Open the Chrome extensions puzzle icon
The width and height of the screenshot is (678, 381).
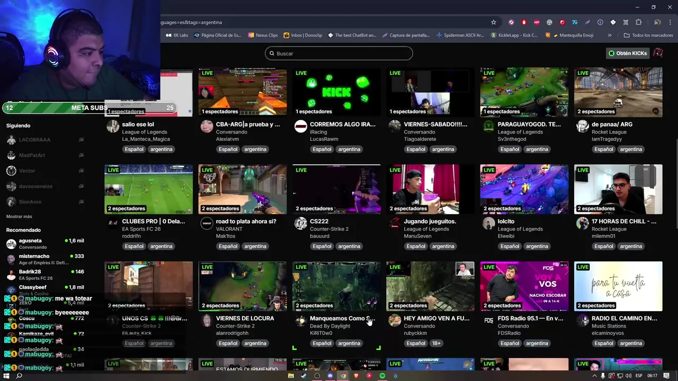(638, 22)
